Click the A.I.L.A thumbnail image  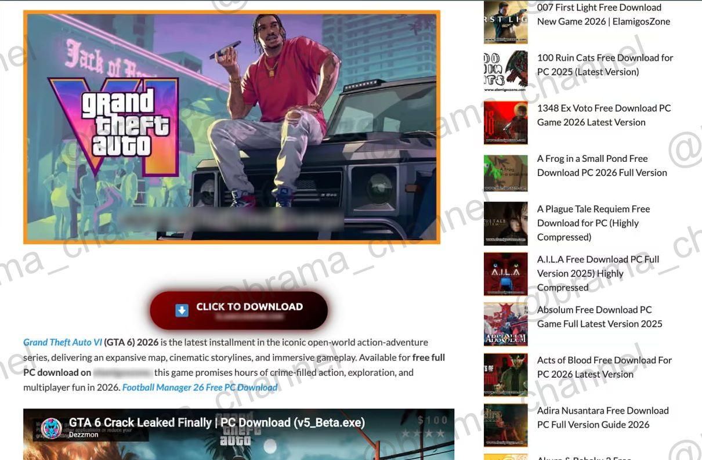(x=506, y=274)
